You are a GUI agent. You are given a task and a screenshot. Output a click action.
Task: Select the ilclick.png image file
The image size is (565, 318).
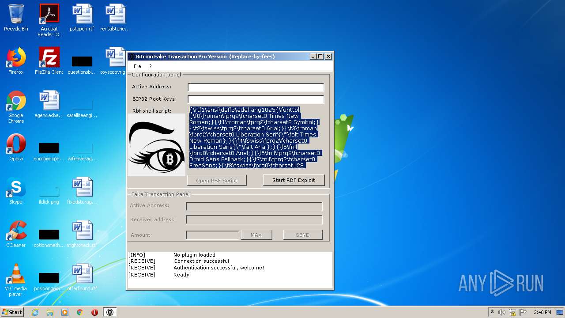click(x=49, y=194)
